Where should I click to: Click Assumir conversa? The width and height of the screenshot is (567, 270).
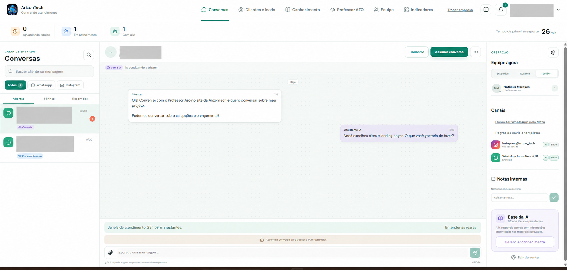pos(449,52)
